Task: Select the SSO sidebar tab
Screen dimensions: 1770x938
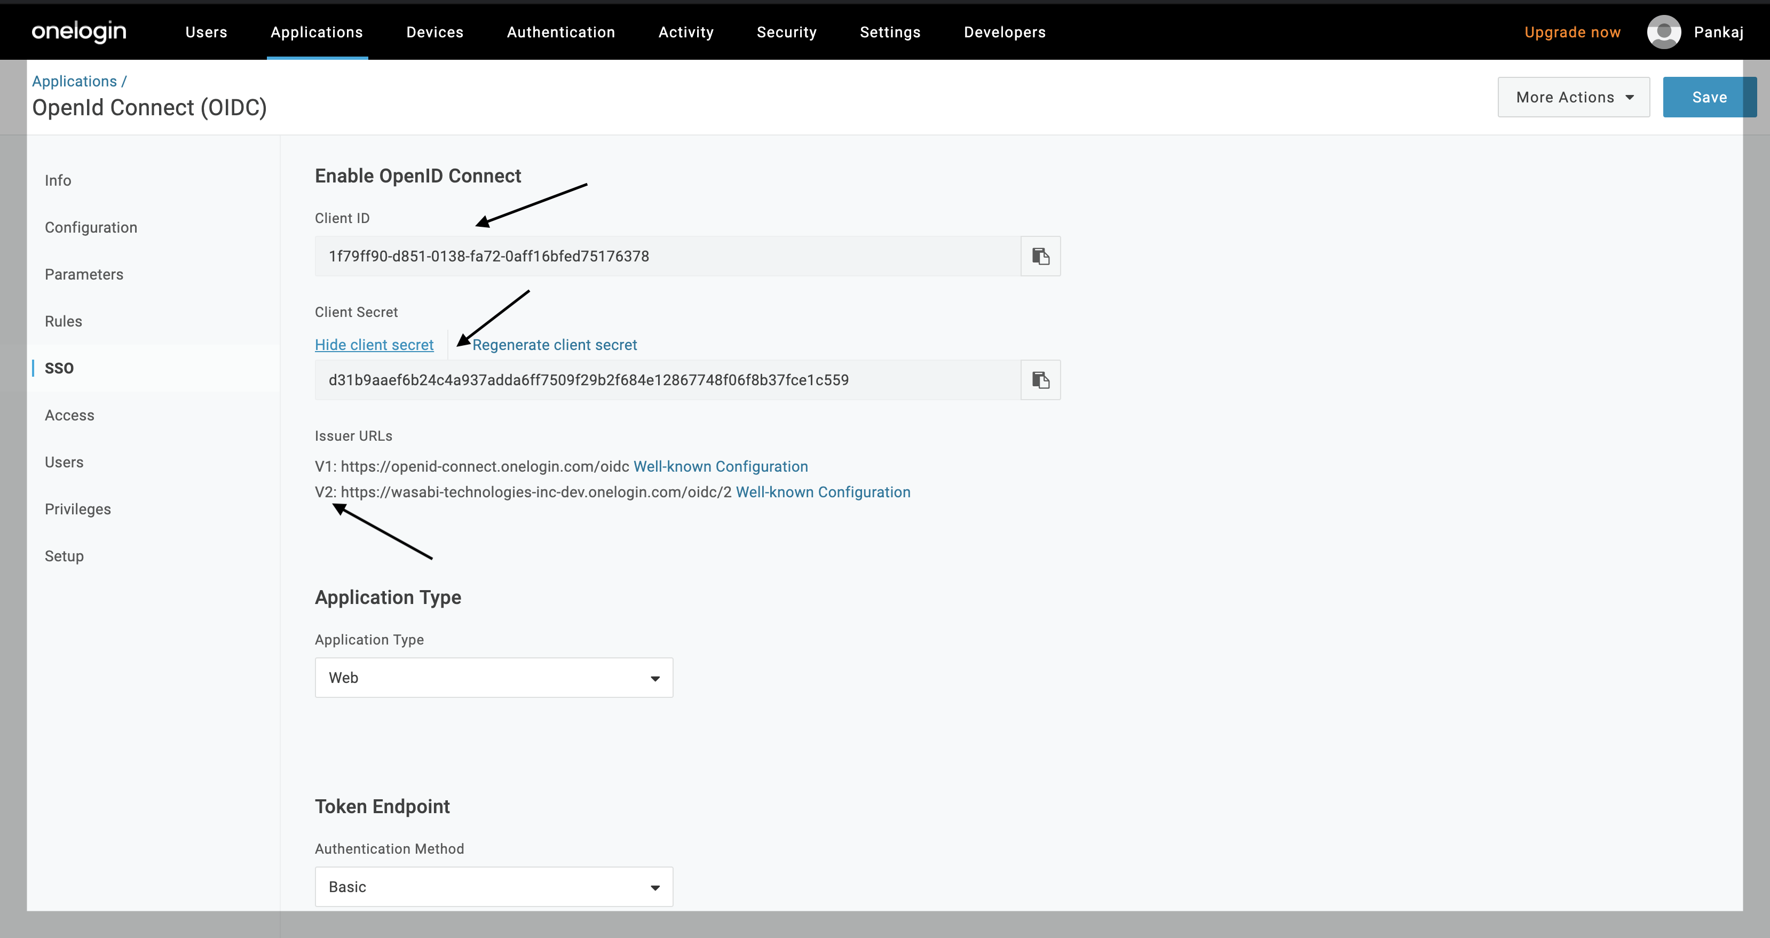Action: coord(59,368)
